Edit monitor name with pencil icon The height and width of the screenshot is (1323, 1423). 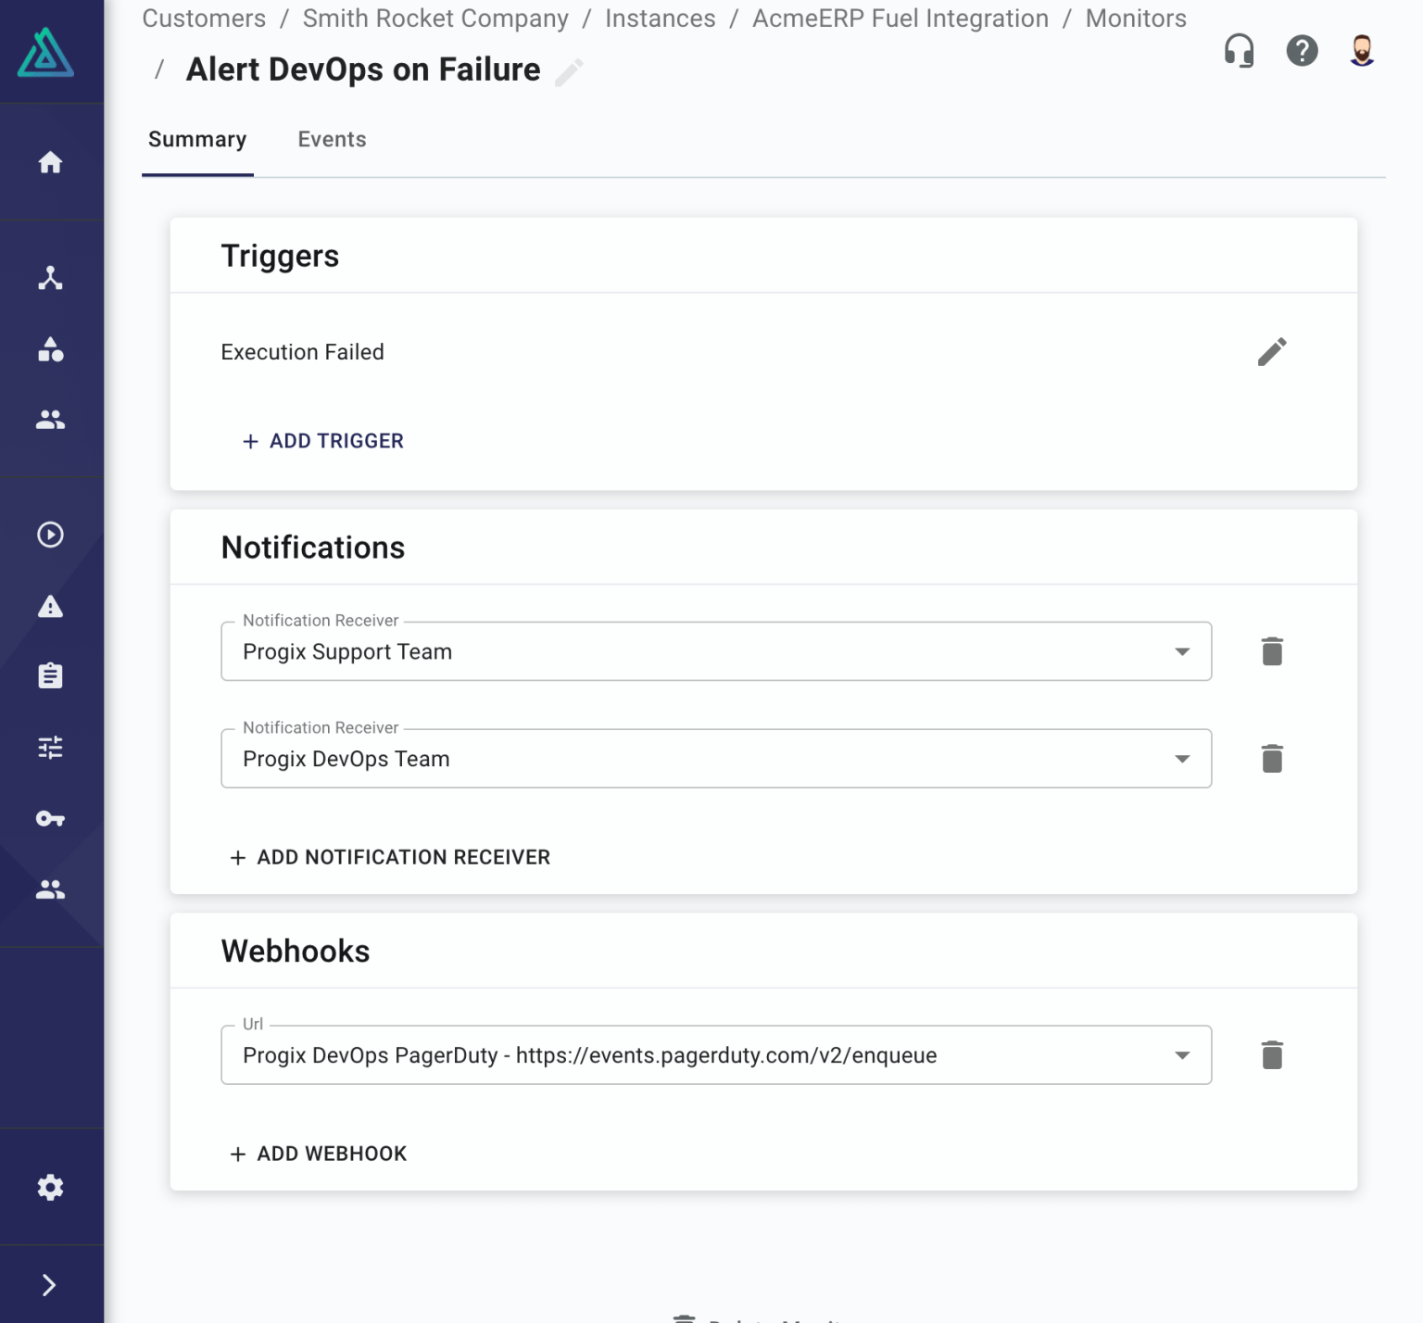point(569,72)
